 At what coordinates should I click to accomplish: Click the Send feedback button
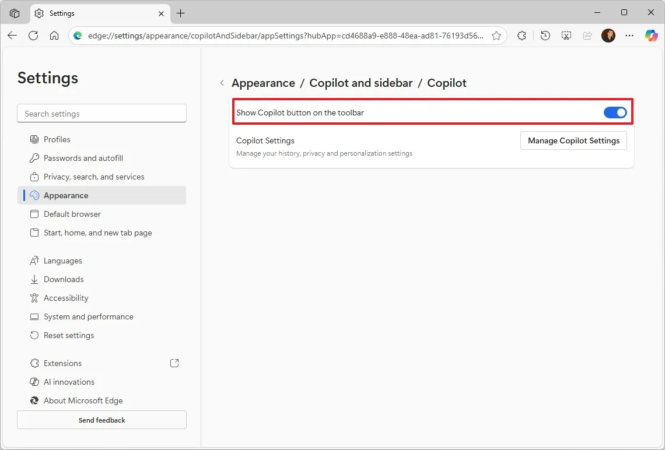pyautogui.click(x=101, y=420)
